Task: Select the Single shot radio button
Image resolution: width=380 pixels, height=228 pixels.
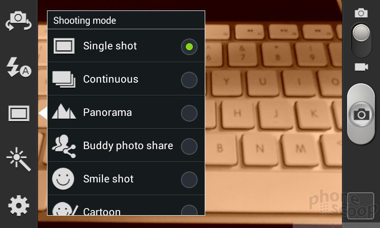Action: click(x=189, y=47)
